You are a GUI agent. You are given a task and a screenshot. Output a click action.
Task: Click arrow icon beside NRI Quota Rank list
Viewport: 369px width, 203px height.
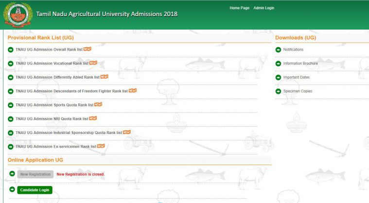point(11,119)
